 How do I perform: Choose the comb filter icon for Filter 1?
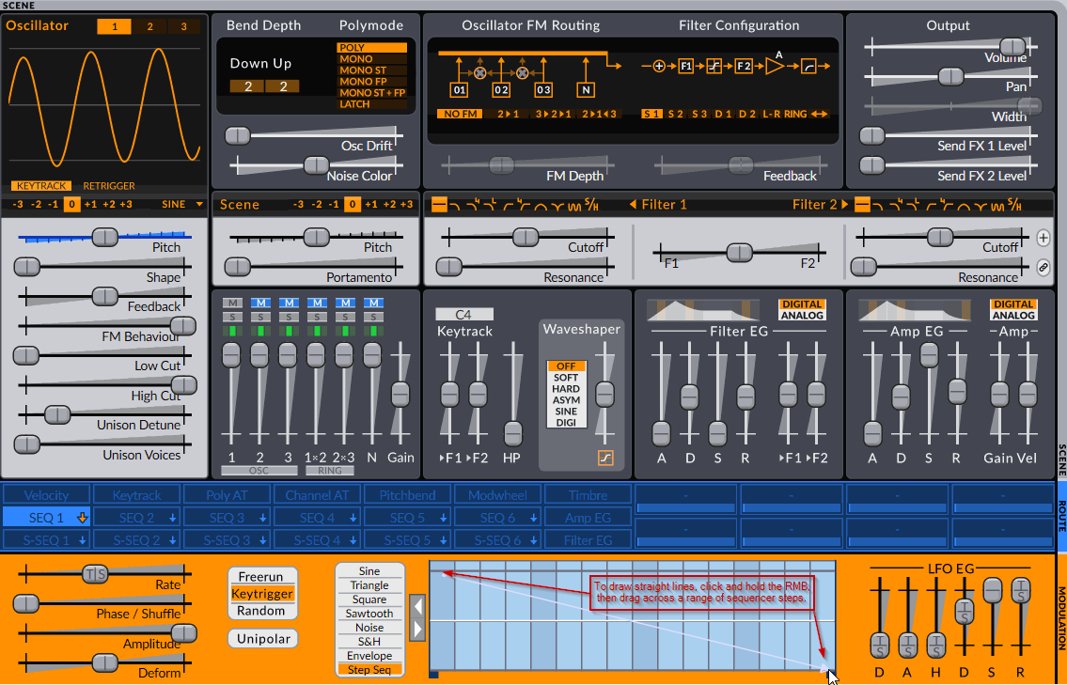tap(575, 206)
